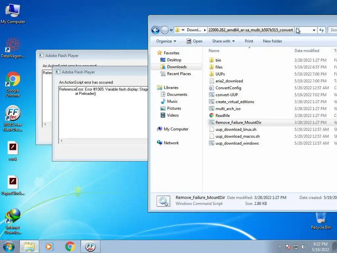Screen dimensions: 337x253
Task: Select the create_virtual_editions script
Action: (235, 102)
